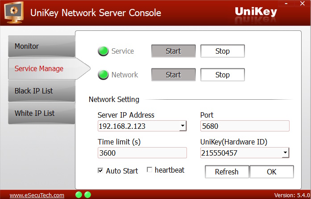The height and width of the screenshot is (199, 311).
Task: Click the Server IP Address label
Action: coord(126,115)
